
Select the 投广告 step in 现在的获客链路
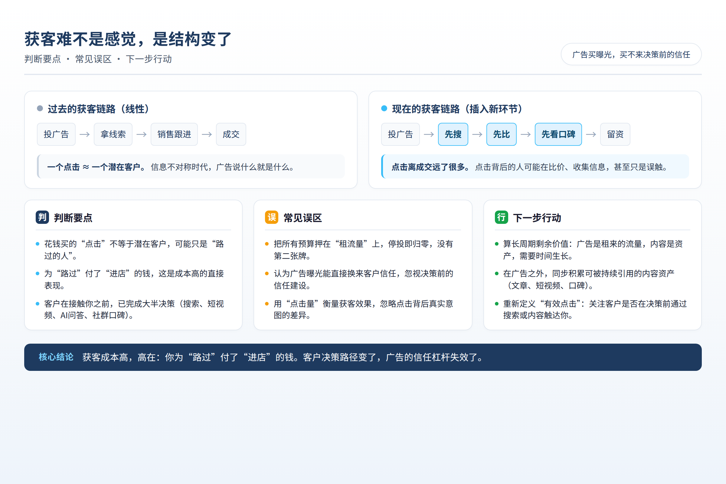400,134
